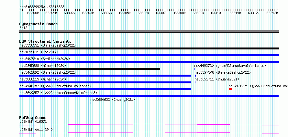The height and width of the screenshot is (137, 288).
Task: Click the 63303k ruler tick label
Action: (88, 13)
